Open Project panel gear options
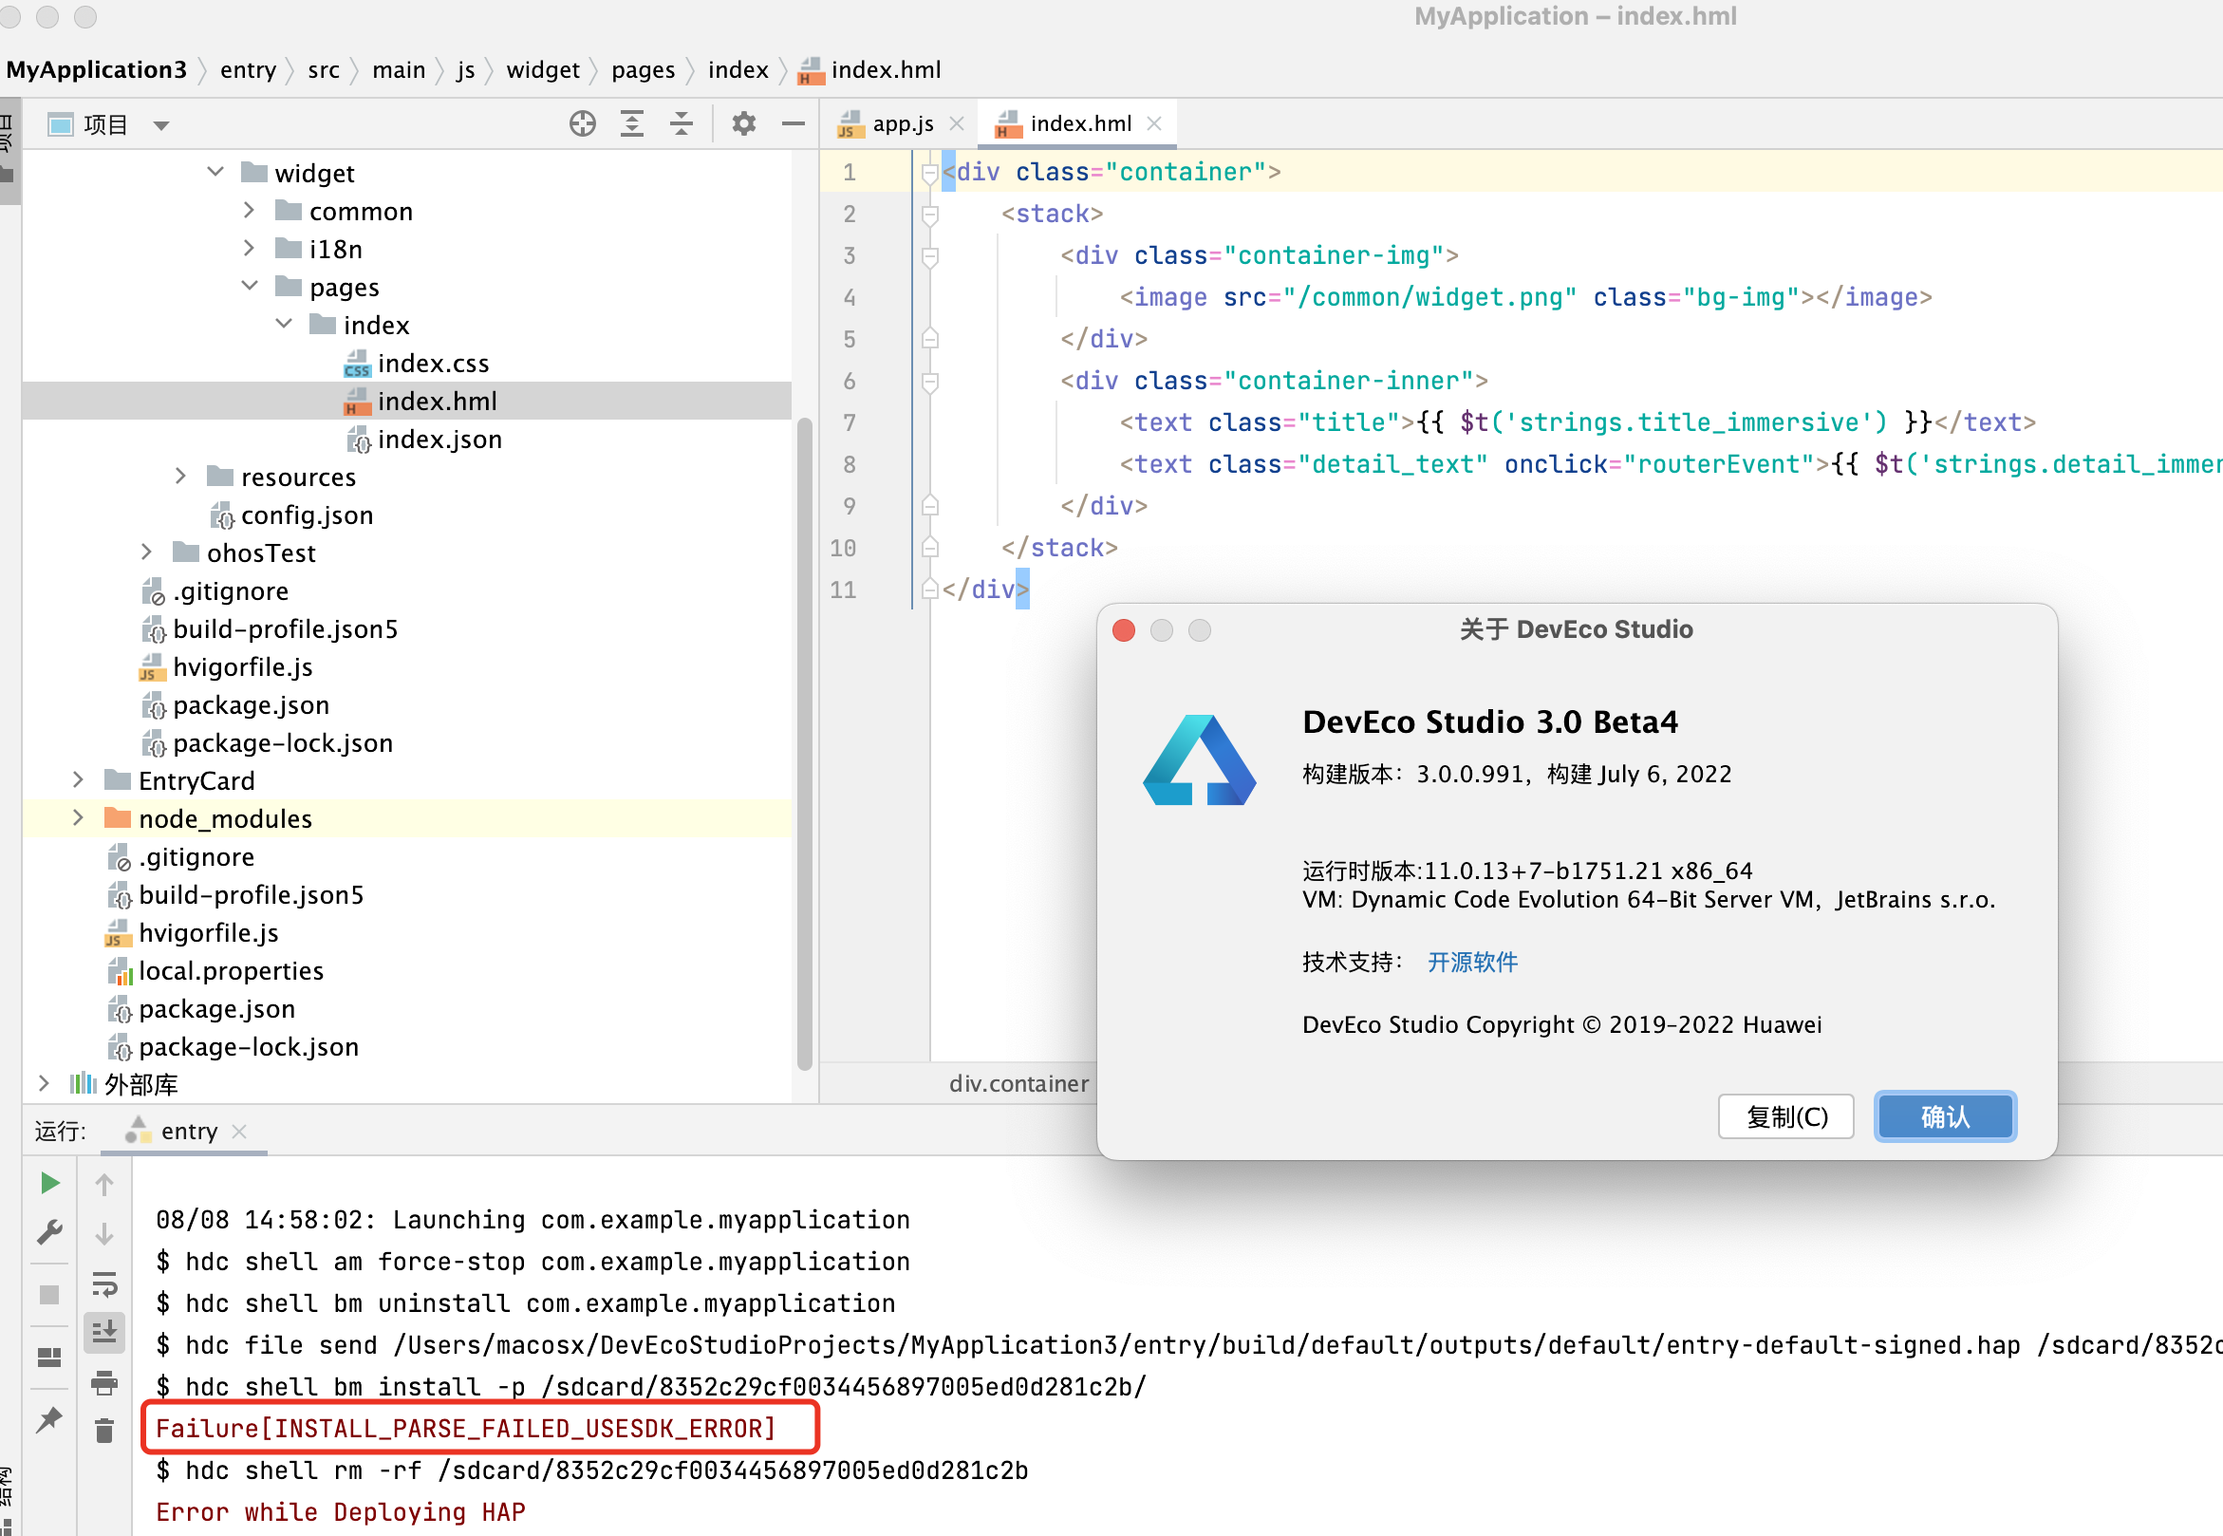 tap(744, 124)
